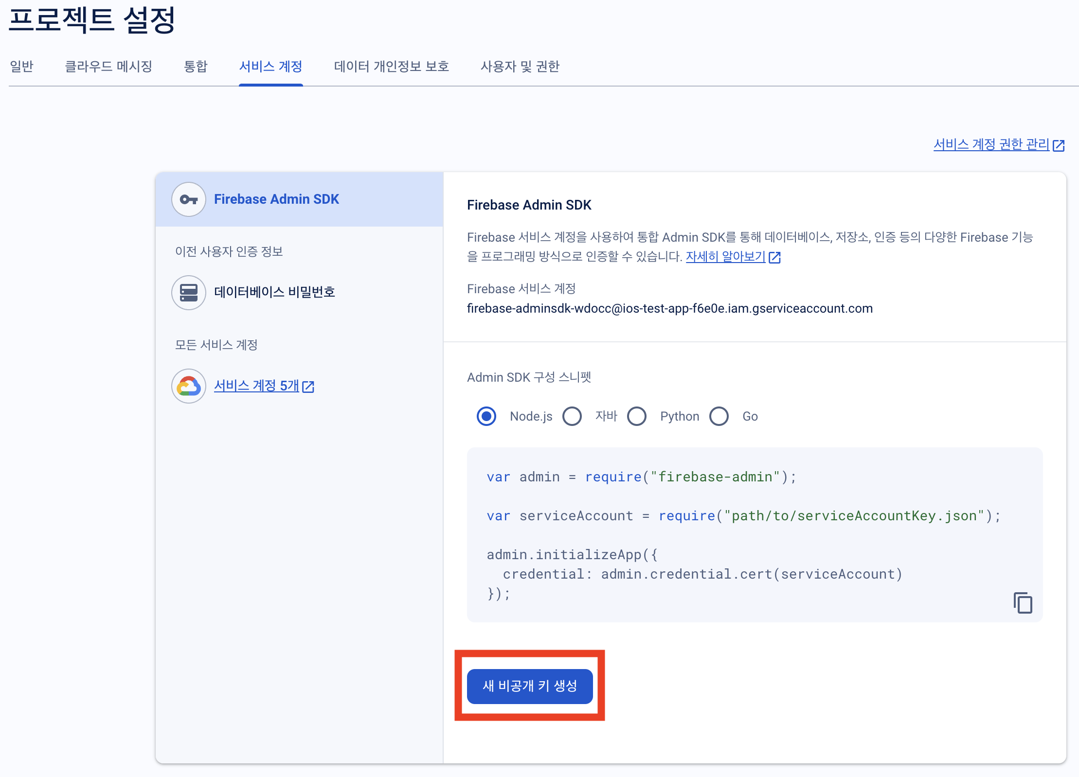
Task: Select the 자바 radio button
Action: pos(572,416)
